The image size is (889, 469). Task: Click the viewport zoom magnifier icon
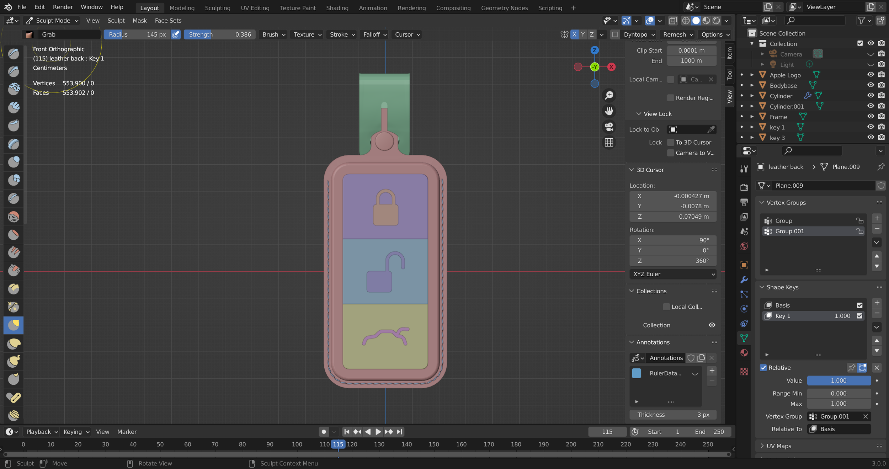point(609,95)
